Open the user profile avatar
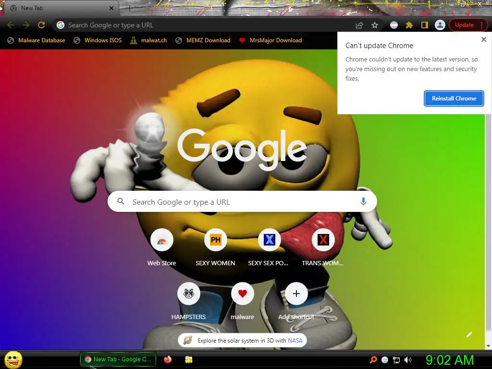The height and width of the screenshot is (369, 492). point(440,25)
